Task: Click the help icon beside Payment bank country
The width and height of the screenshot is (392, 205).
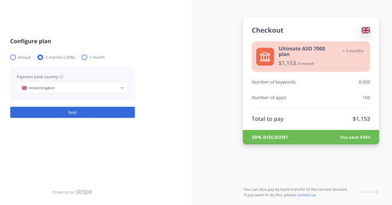Action: [x=62, y=77]
